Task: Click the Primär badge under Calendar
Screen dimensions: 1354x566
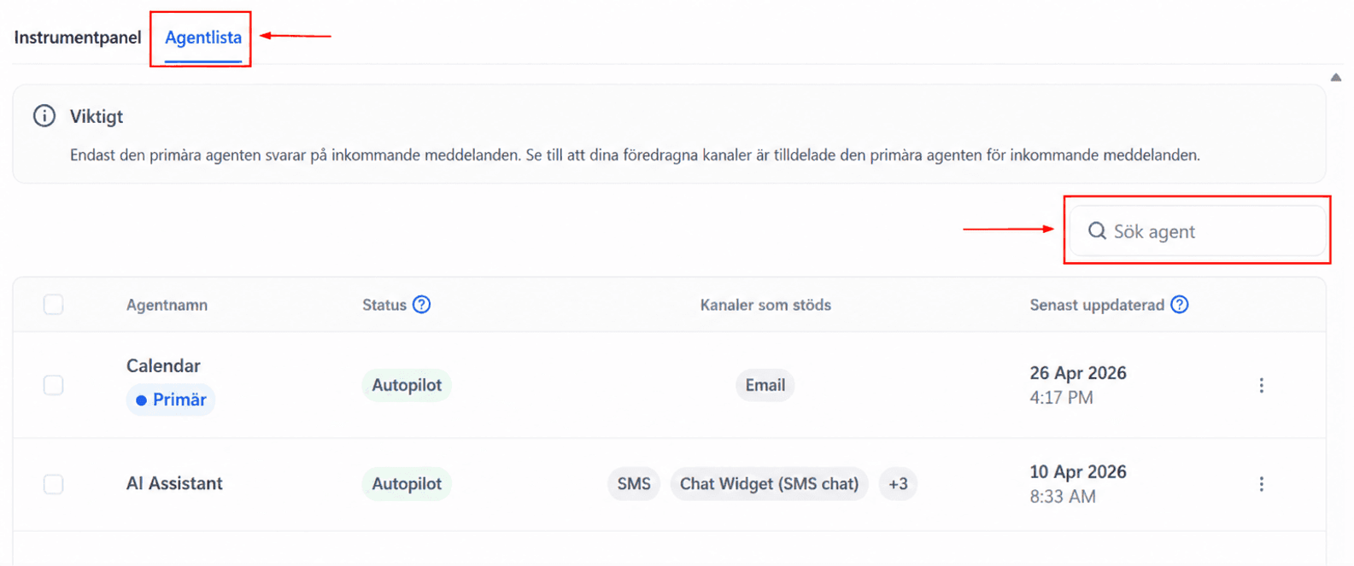Action: pos(171,400)
